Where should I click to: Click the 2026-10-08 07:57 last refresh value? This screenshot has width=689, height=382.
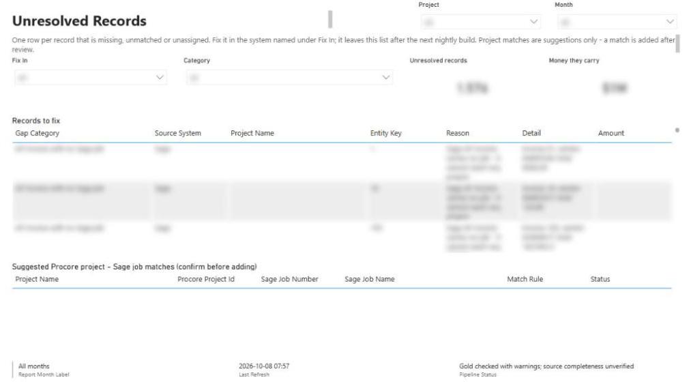click(264, 366)
